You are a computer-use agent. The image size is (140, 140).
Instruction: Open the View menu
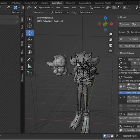(58, 8)
